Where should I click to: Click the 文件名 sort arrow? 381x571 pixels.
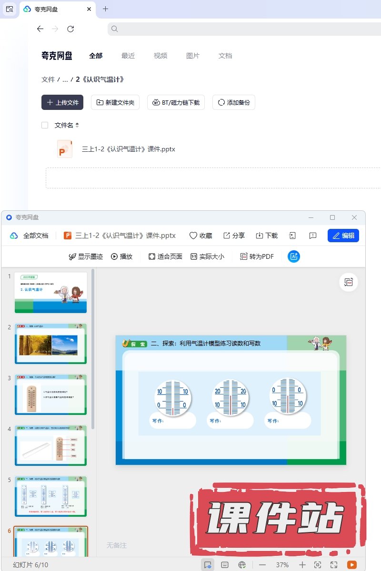77,125
